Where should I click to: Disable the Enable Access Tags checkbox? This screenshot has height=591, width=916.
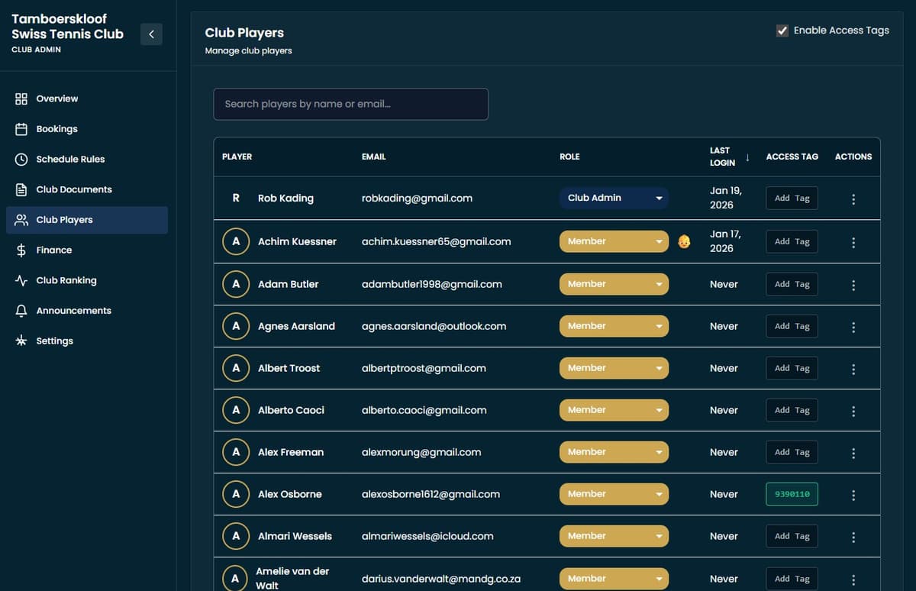pyautogui.click(x=782, y=30)
